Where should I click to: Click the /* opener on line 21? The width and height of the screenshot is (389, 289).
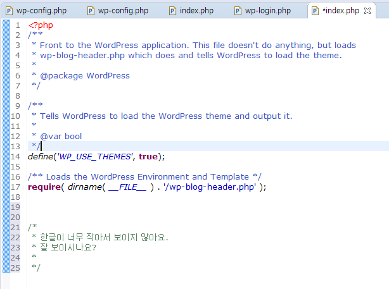tap(32, 227)
